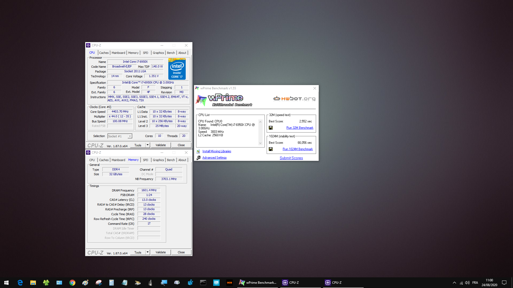Viewport: 513px width, 288px height.
Task: Open the command prompt taskbar icon
Action: point(203,283)
